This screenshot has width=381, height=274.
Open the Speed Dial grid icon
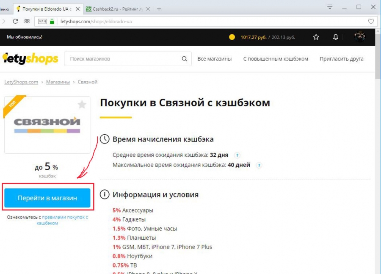(27, 22)
